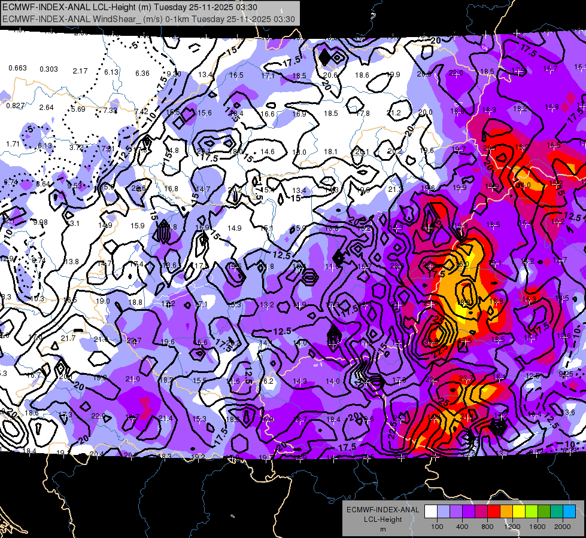Click the wind shear value "5.69"
Image resolution: width=586 pixels, height=538 pixels.
[x=78, y=109]
